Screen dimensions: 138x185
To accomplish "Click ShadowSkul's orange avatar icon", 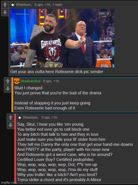I will (17, 81).
